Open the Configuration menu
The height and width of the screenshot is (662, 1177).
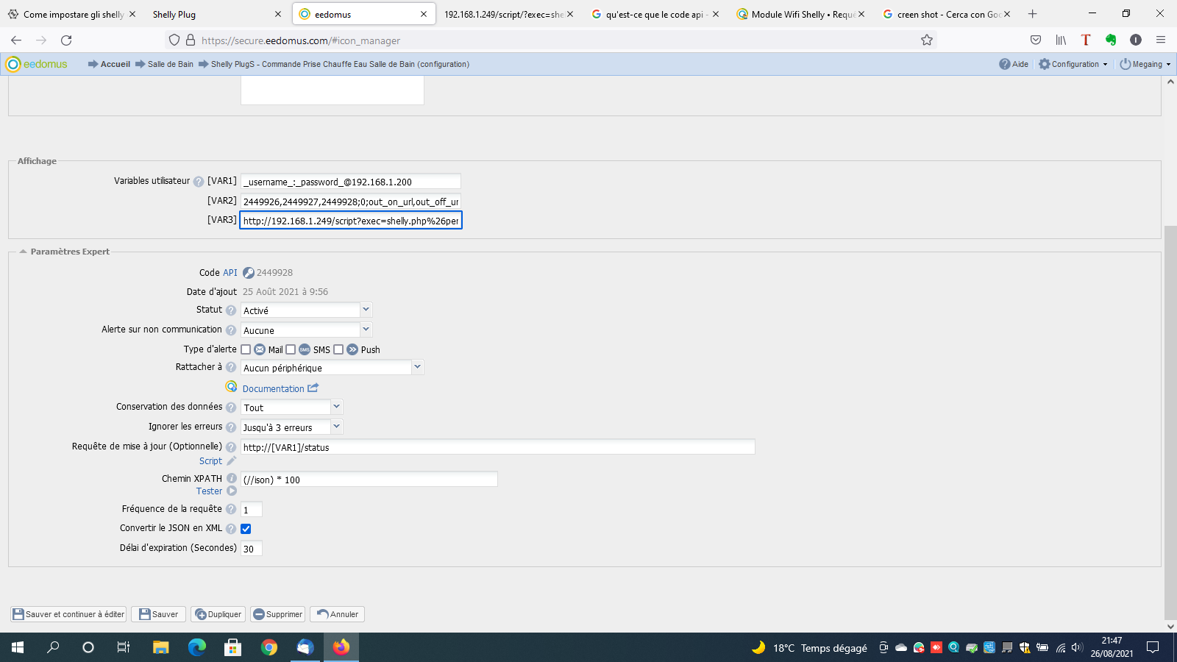tap(1073, 64)
